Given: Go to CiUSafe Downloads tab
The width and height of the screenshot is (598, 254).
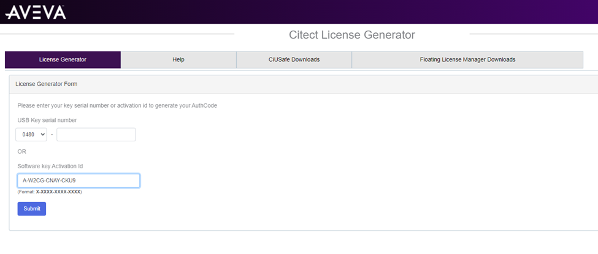Looking at the screenshot, I should tap(294, 60).
